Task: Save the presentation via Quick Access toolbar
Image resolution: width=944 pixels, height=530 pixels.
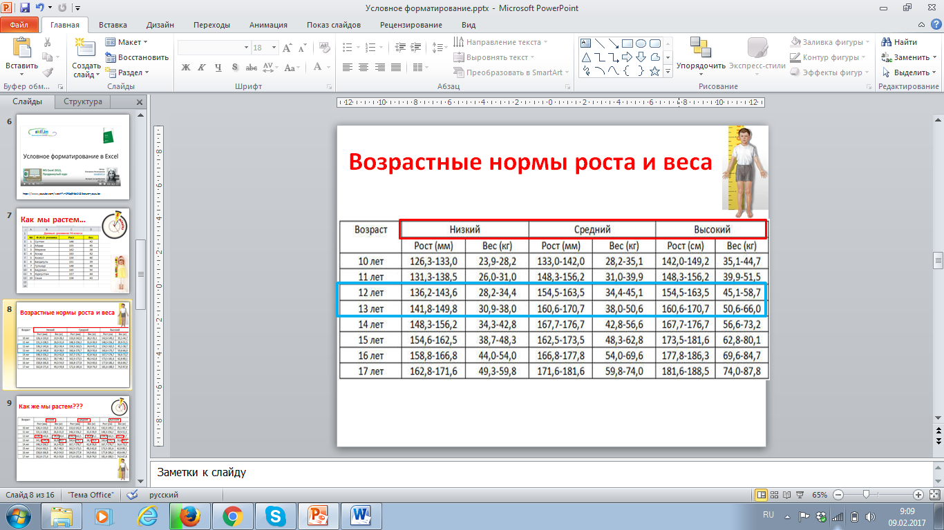Action: 25,8
